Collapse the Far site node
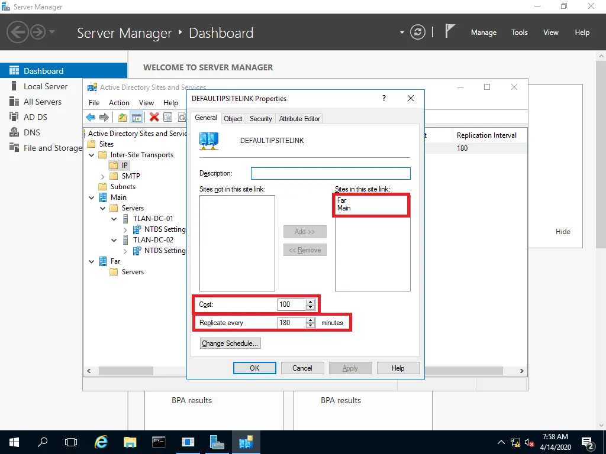This screenshot has width=606, height=454. click(x=92, y=262)
